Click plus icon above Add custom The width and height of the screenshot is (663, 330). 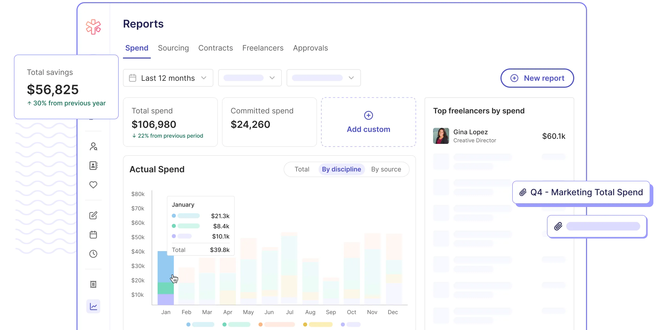click(x=368, y=115)
